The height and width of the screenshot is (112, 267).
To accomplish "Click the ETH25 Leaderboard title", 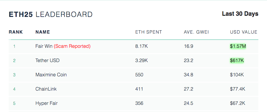I will [51, 15].
